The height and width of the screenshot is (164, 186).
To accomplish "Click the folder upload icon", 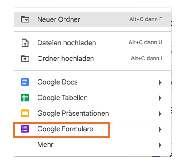I will click(25, 58).
